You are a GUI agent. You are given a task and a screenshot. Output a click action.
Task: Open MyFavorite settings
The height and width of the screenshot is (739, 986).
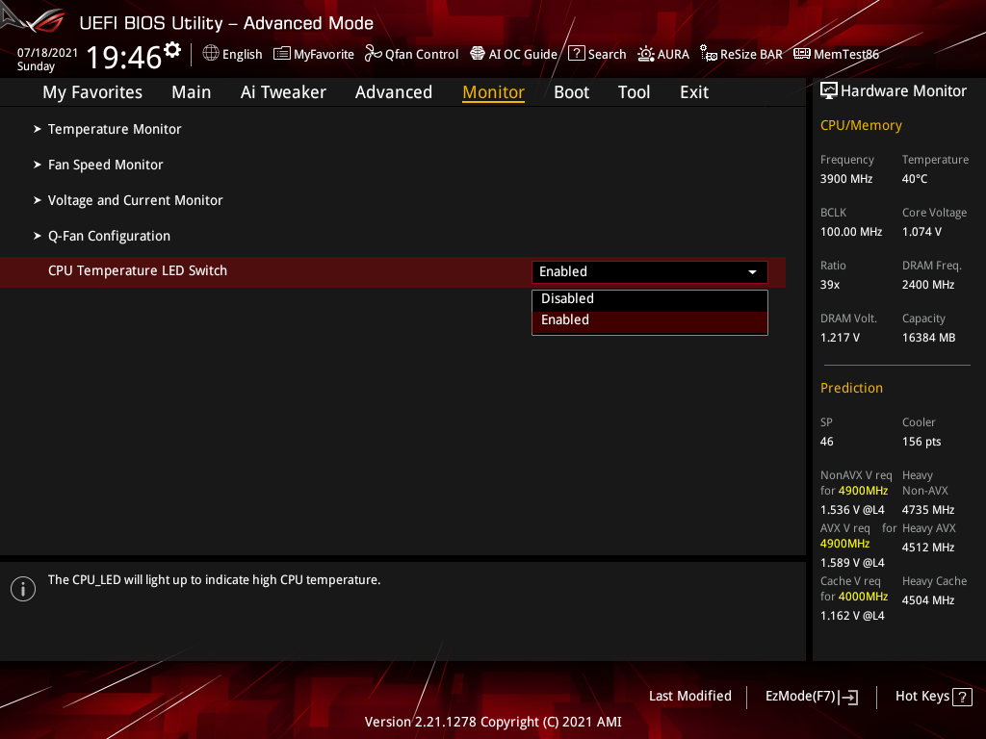tap(314, 54)
